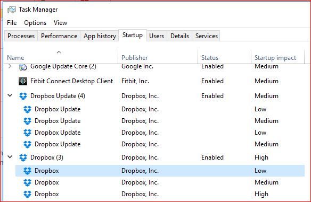Click High impact value in Dropbox (3) row
The image size is (311, 202).
tap(261, 157)
